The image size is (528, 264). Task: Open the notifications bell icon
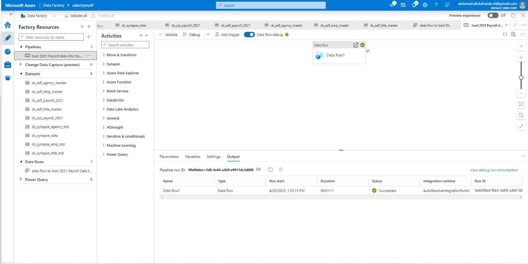414,5
